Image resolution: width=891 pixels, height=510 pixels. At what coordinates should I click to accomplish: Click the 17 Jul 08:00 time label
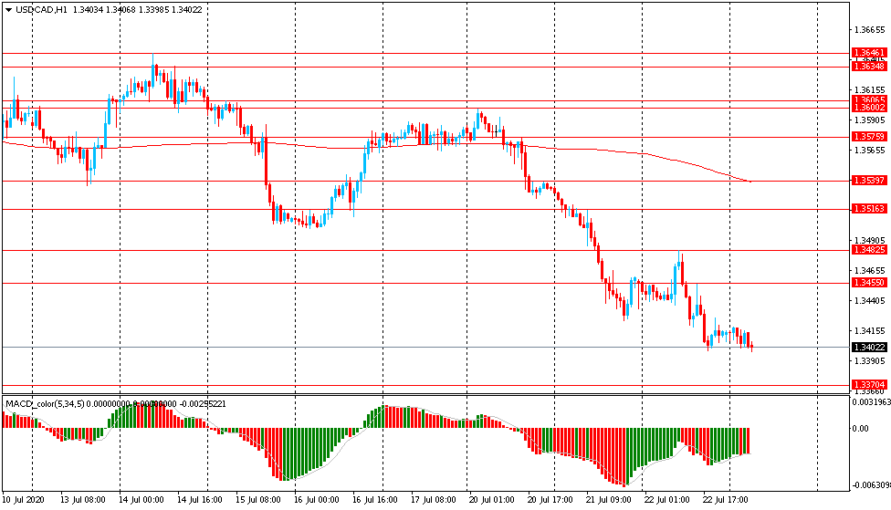(x=434, y=500)
